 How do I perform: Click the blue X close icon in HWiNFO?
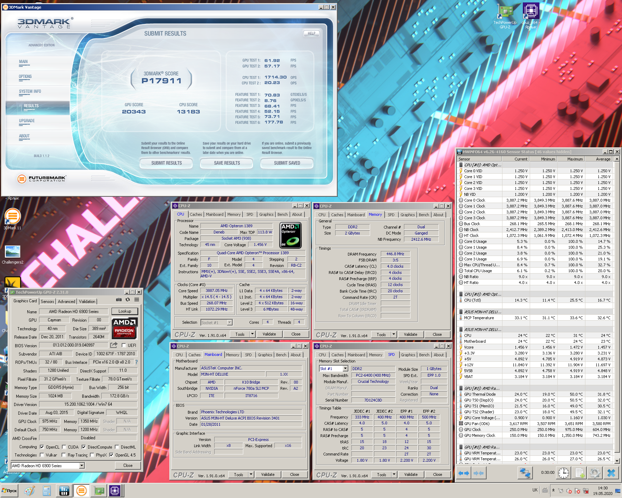click(x=611, y=473)
